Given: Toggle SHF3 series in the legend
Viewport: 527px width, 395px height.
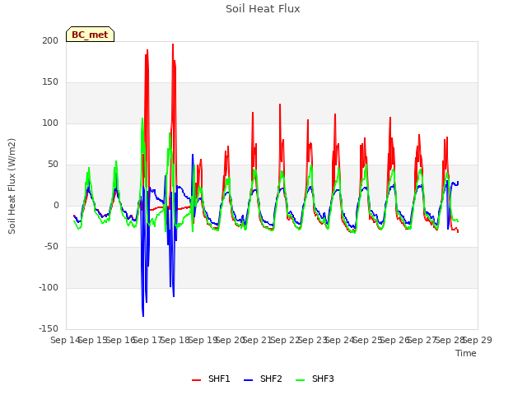Looking at the screenshot, I should (x=315, y=379).
